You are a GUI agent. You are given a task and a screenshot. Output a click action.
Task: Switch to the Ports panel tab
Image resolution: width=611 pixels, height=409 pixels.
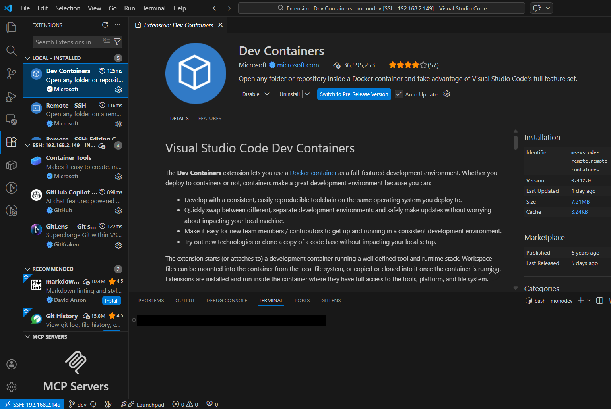(x=302, y=301)
